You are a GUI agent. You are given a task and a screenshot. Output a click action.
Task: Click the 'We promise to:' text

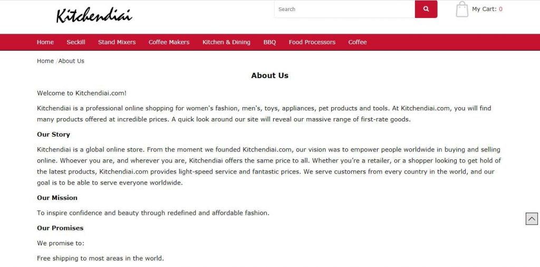pyautogui.click(x=61, y=243)
